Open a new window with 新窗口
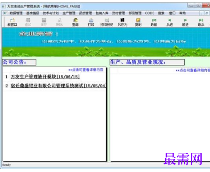This screenshot has height=172, width=210. [12, 22]
